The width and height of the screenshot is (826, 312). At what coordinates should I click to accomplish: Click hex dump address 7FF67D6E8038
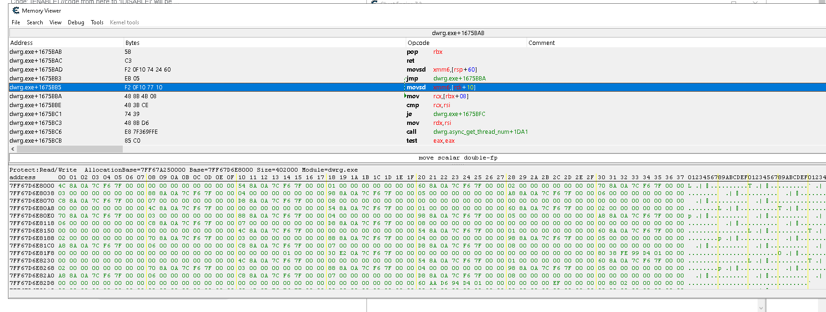click(32, 193)
